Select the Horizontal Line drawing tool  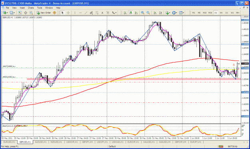click(x=80, y=13)
